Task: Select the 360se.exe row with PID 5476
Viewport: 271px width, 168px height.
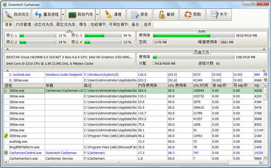Action: pyautogui.click(x=133, y=107)
